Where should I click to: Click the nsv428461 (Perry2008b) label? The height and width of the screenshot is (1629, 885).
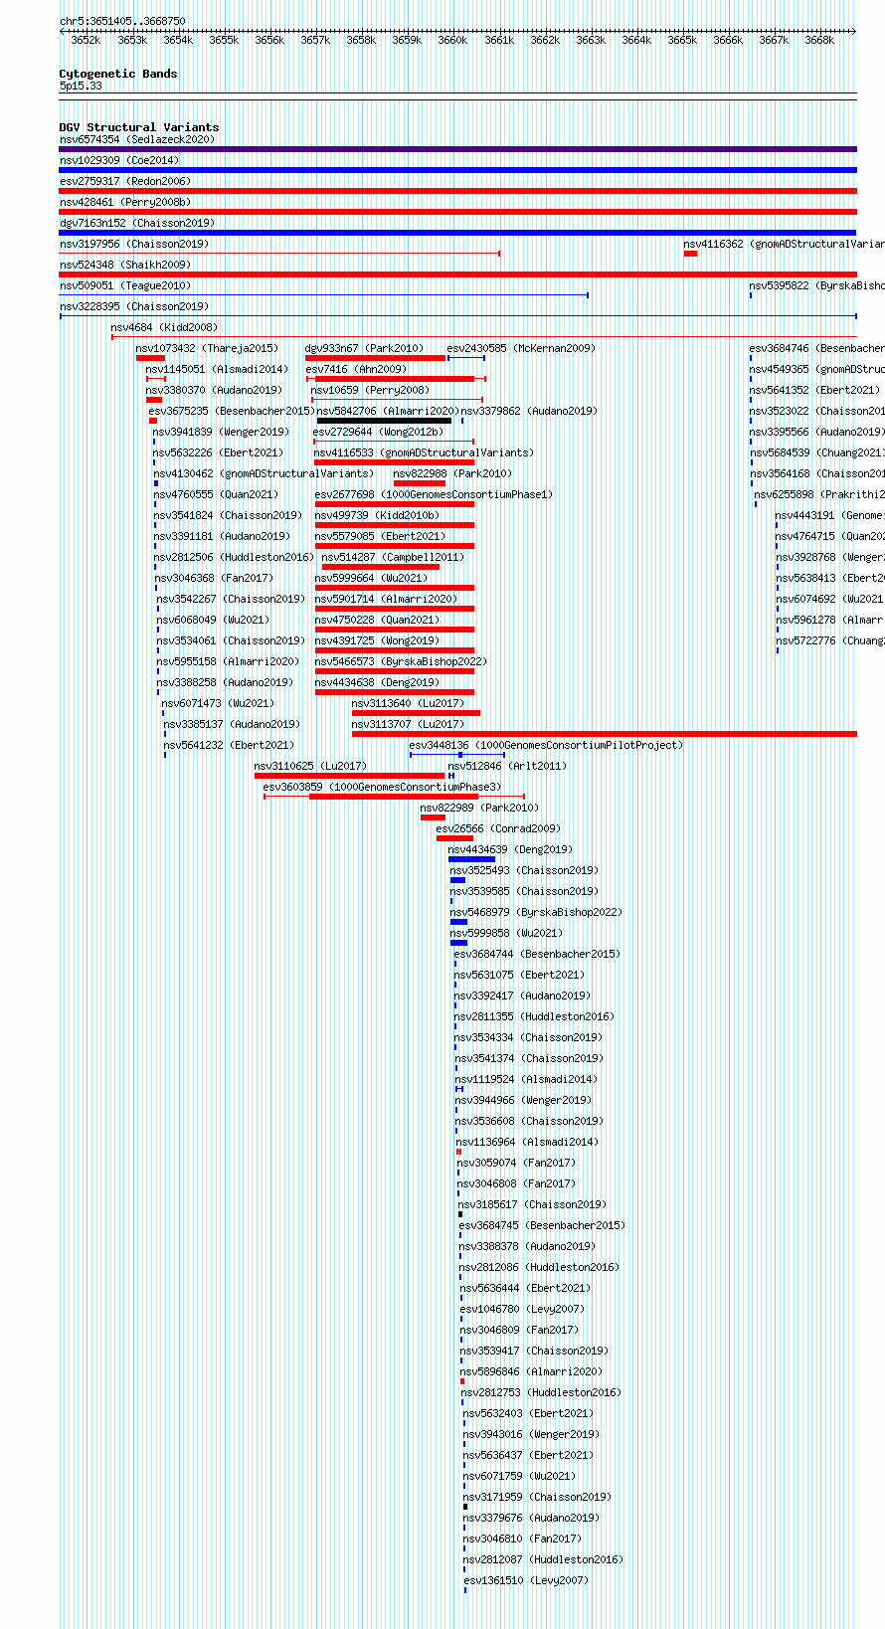(x=124, y=202)
